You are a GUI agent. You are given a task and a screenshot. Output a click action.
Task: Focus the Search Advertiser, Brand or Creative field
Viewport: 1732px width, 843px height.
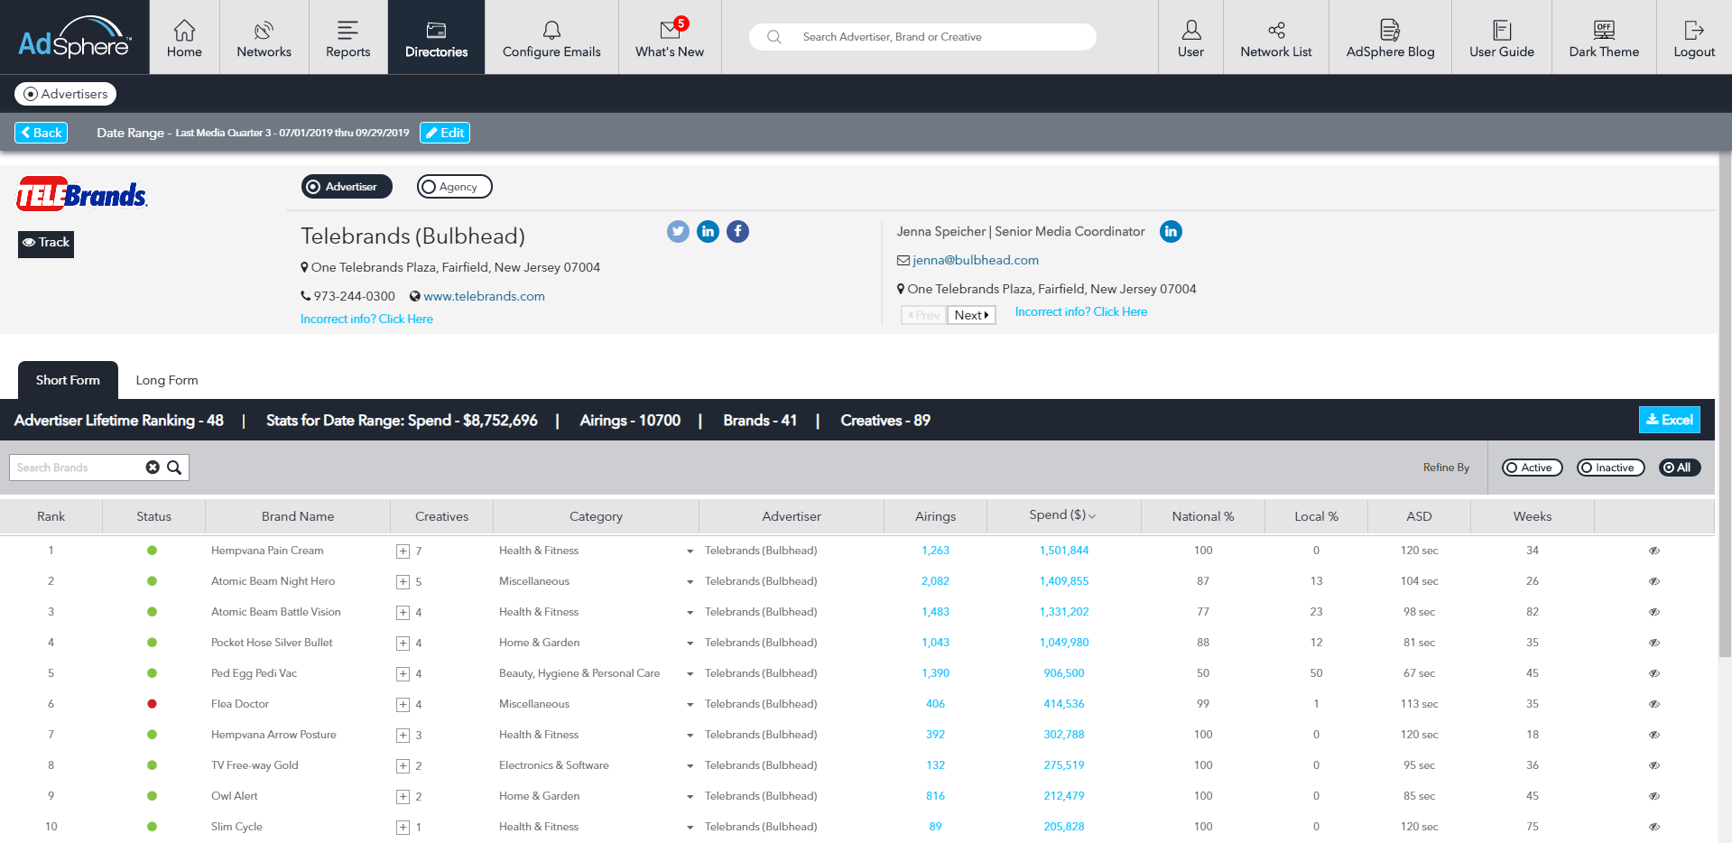coord(922,37)
